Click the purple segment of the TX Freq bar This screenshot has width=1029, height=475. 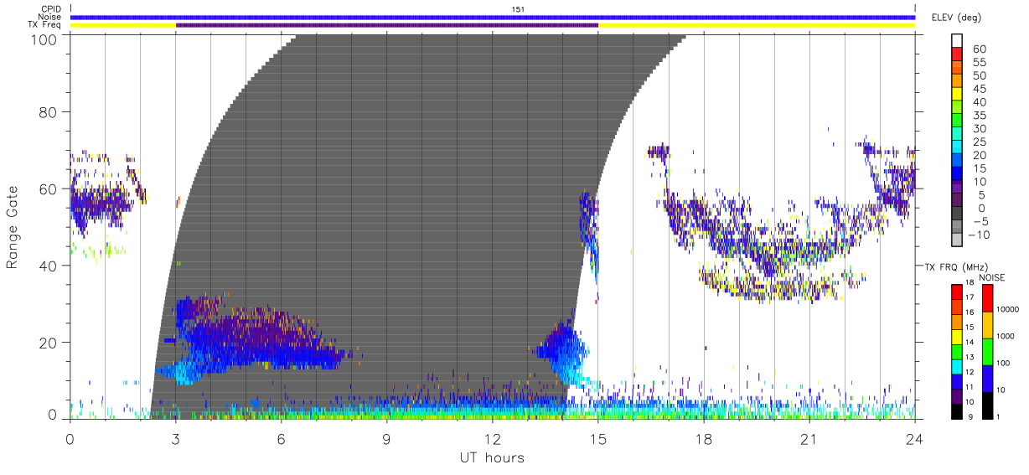[386, 25]
